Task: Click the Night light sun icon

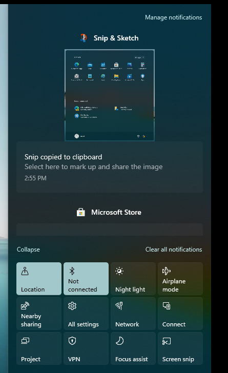Action: [119, 271]
